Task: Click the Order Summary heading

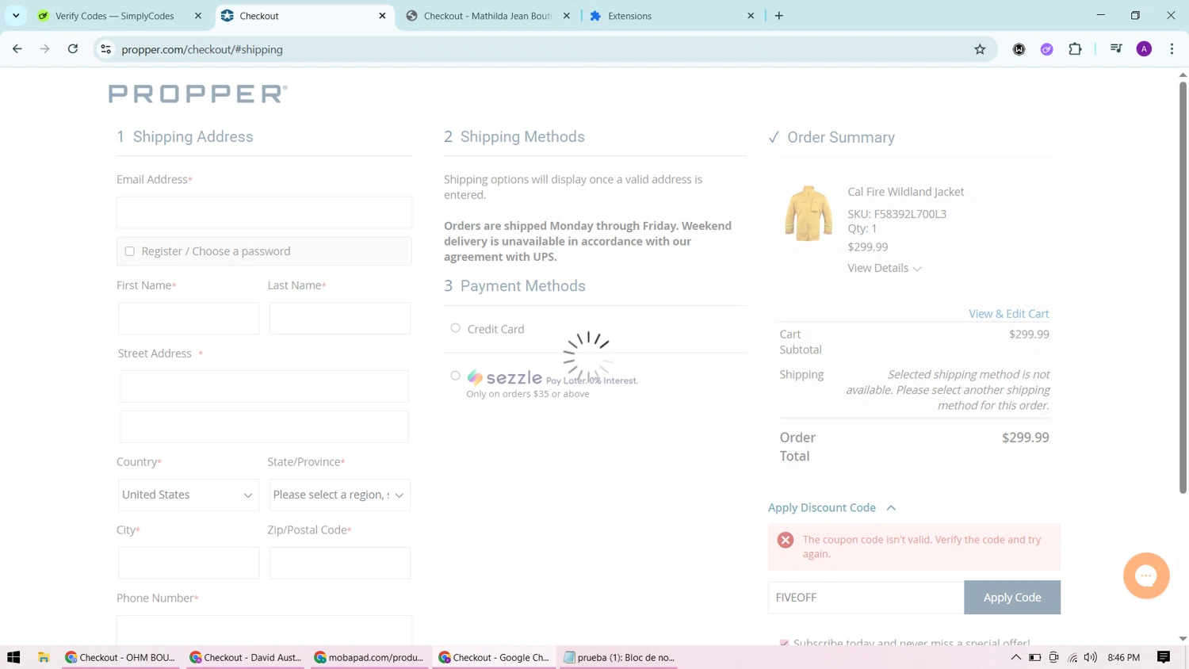Action: [x=841, y=137]
